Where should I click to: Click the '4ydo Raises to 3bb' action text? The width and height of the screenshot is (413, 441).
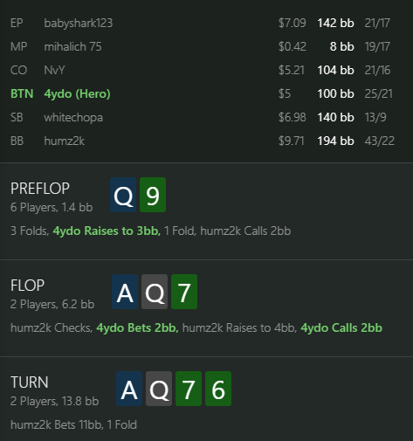(107, 231)
